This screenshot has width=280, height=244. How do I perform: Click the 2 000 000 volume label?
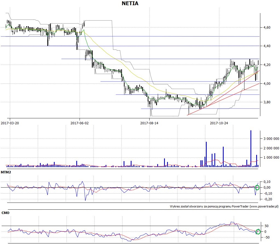tap(271, 148)
